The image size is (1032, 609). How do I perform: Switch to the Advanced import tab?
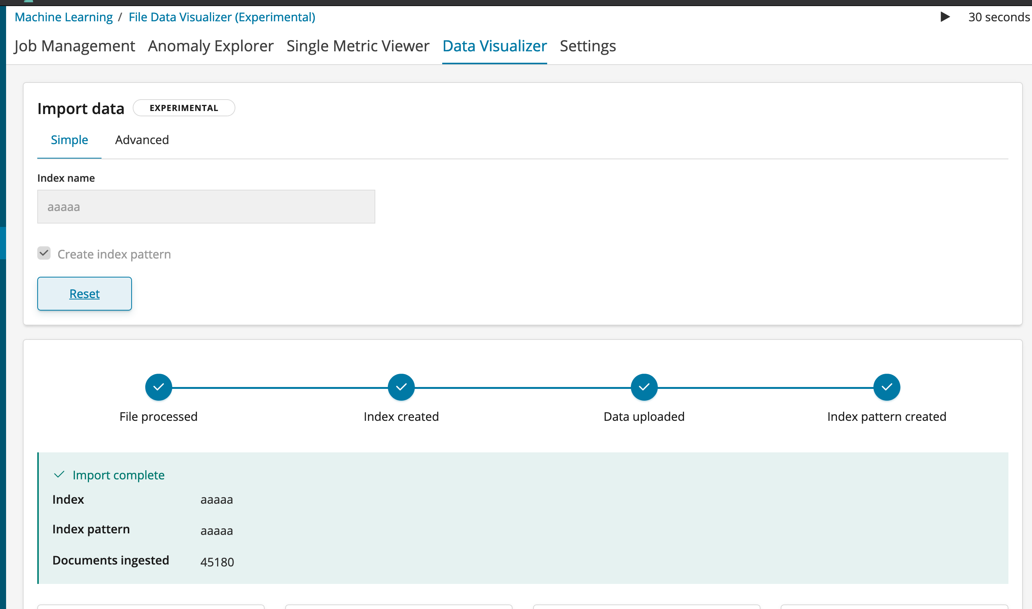pyautogui.click(x=141, y=140)
